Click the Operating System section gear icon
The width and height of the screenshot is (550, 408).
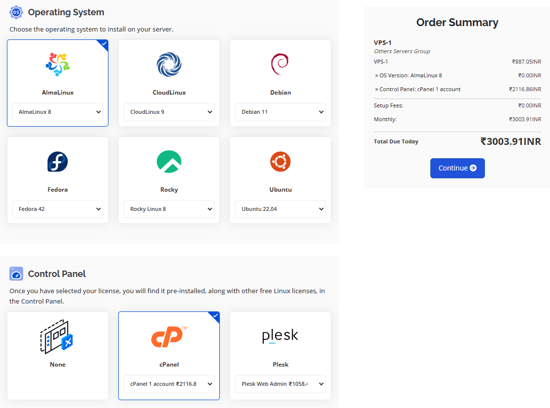click(x=16, y=12)
